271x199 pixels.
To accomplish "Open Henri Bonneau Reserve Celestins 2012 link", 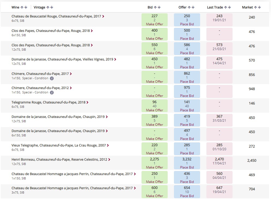I will [59, 160].
